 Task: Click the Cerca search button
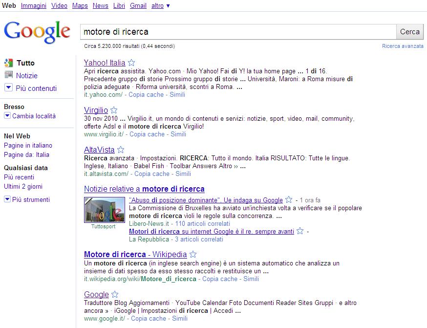[409, 32]
